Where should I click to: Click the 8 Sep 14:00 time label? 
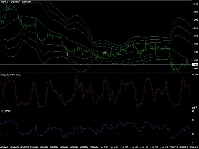(114, 147)
